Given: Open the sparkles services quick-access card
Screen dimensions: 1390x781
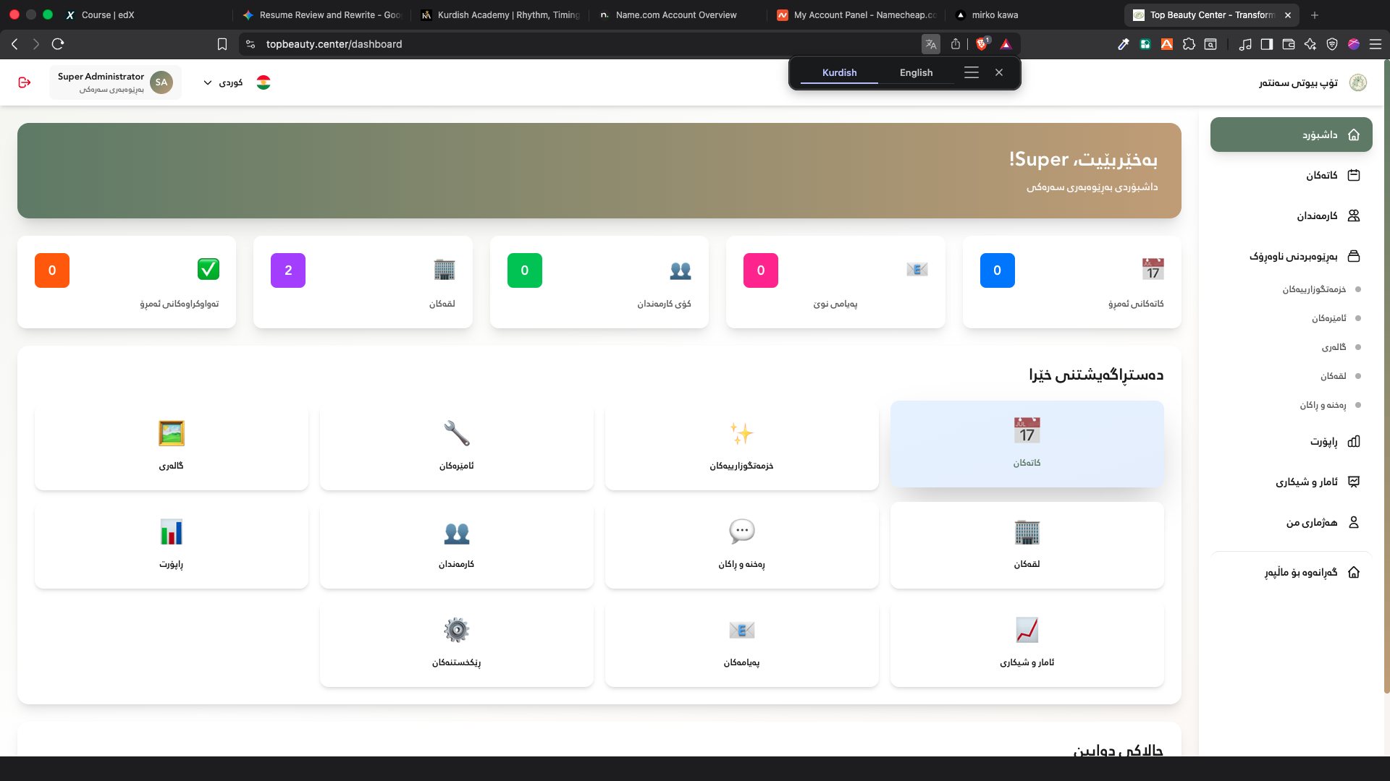Looking at the screenshot, I should (x=741, y=447).
